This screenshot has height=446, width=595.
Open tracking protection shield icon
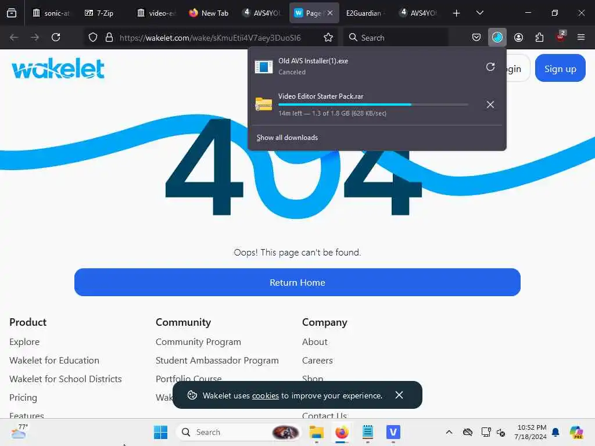93,37
